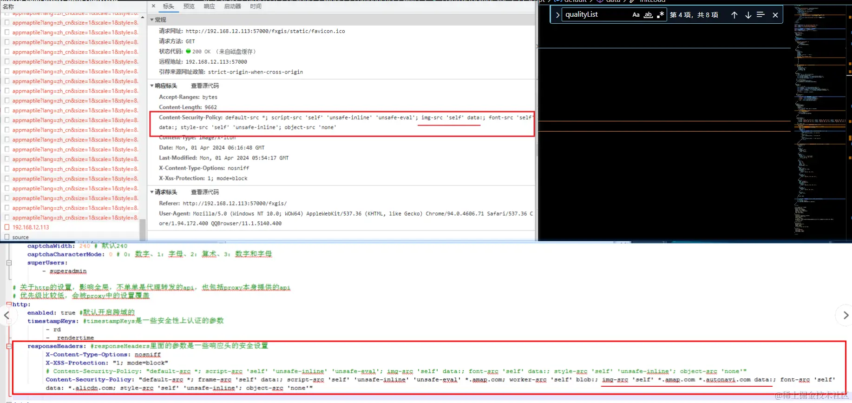852x403 pixels.
Task: Go to next image with right arrow
Action: tap(845, 315)
